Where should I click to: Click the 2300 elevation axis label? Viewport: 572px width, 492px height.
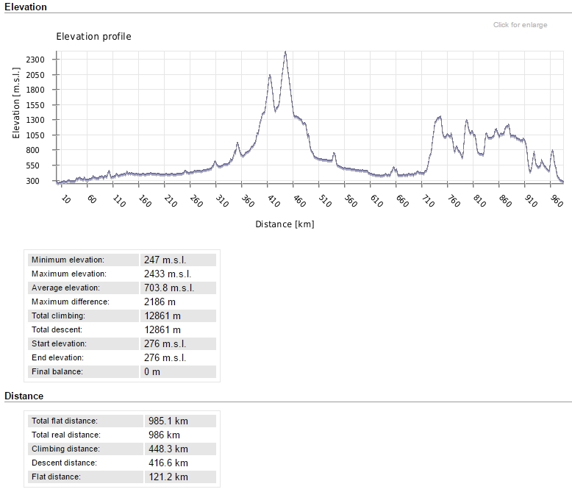[35, 60]
